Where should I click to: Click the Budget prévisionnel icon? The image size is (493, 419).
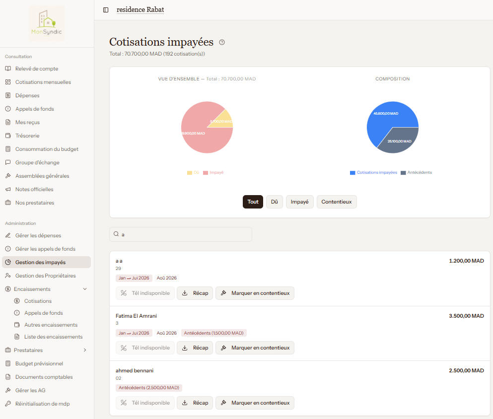click(8, 363)
